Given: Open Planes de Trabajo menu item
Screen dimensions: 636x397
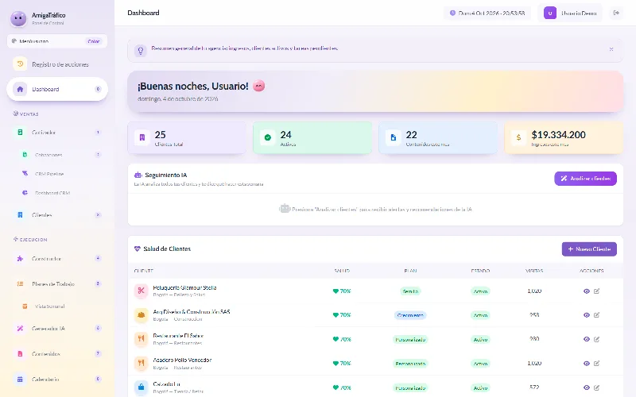Looking at the screenshot, I should tap(57, 284).
